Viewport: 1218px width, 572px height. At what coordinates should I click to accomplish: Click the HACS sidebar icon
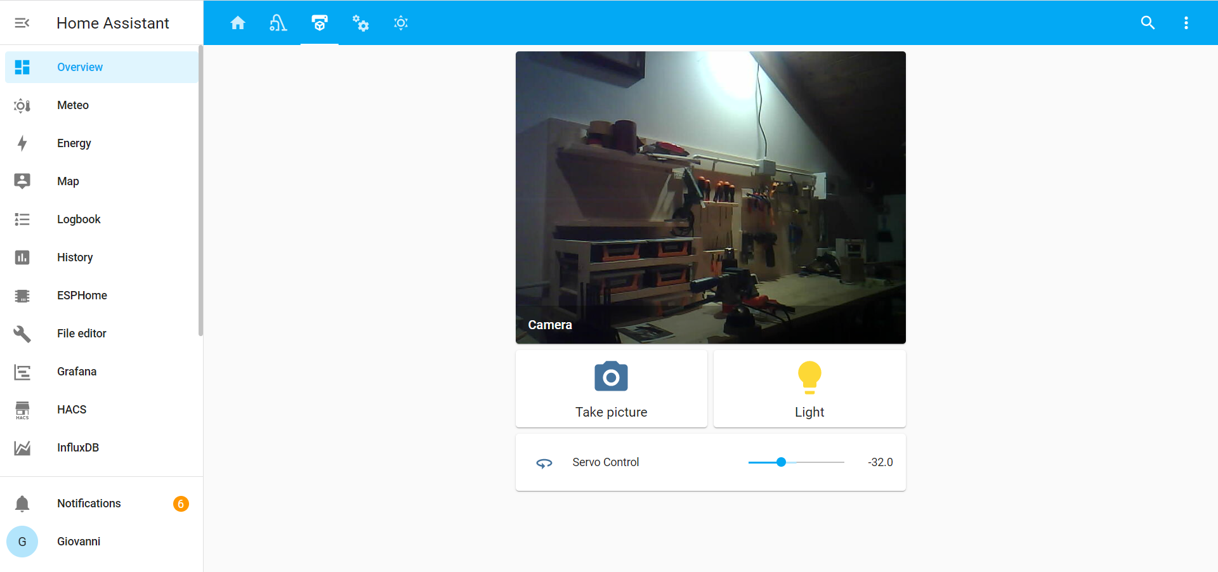pos(22,410)
